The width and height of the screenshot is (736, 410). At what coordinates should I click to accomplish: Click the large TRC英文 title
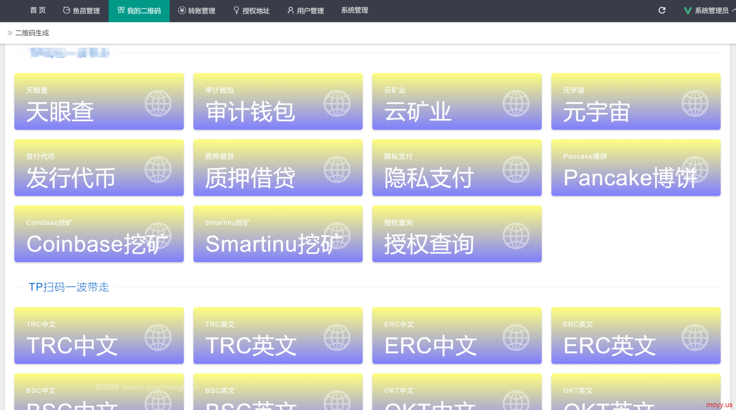point(251,345)
